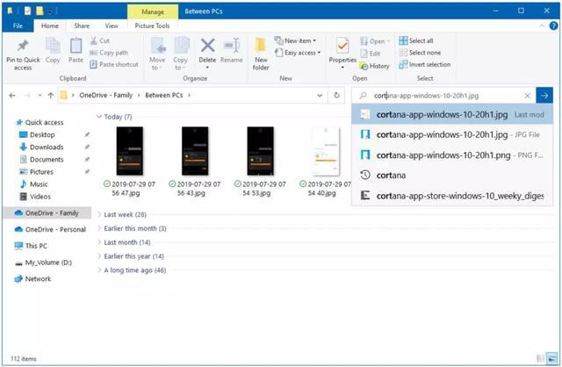The height and width of the screenshot is (367, 562).
Task: Open Pictures in navigation pane
Action: coord(36,172)
